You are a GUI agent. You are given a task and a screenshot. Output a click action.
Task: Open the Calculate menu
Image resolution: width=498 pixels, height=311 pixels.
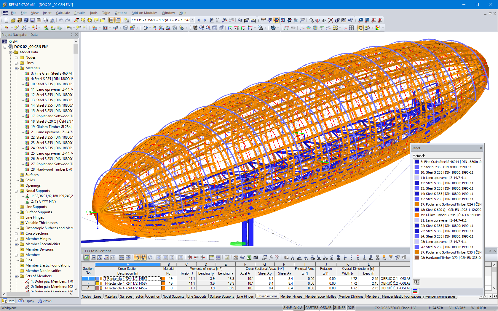[x=63, y=13]
